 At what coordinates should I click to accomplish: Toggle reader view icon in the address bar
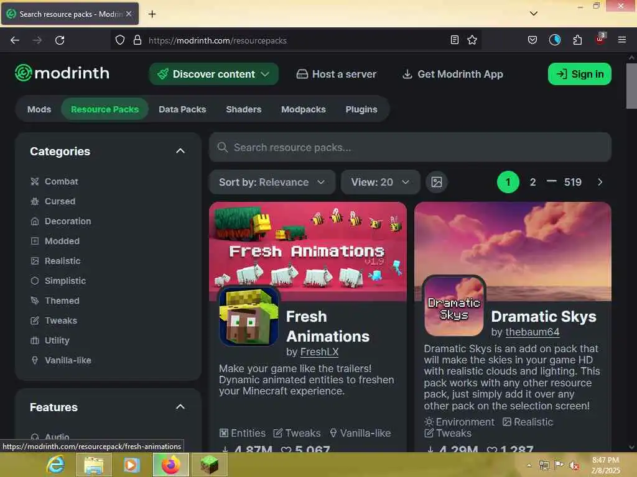(x=455, y=40)
